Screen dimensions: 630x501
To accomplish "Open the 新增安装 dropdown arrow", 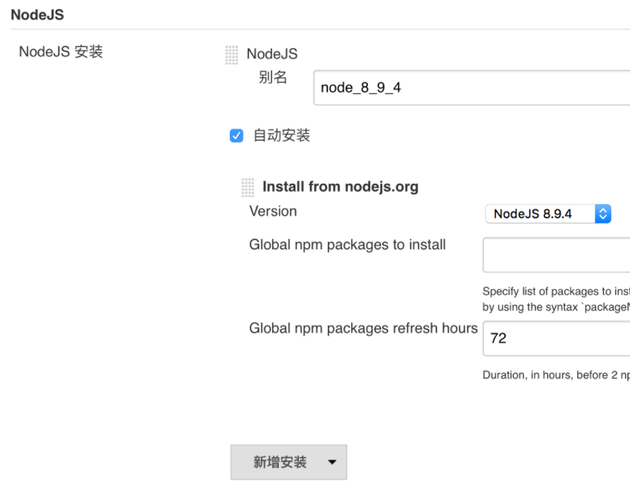I will click(x=332, y=462).
